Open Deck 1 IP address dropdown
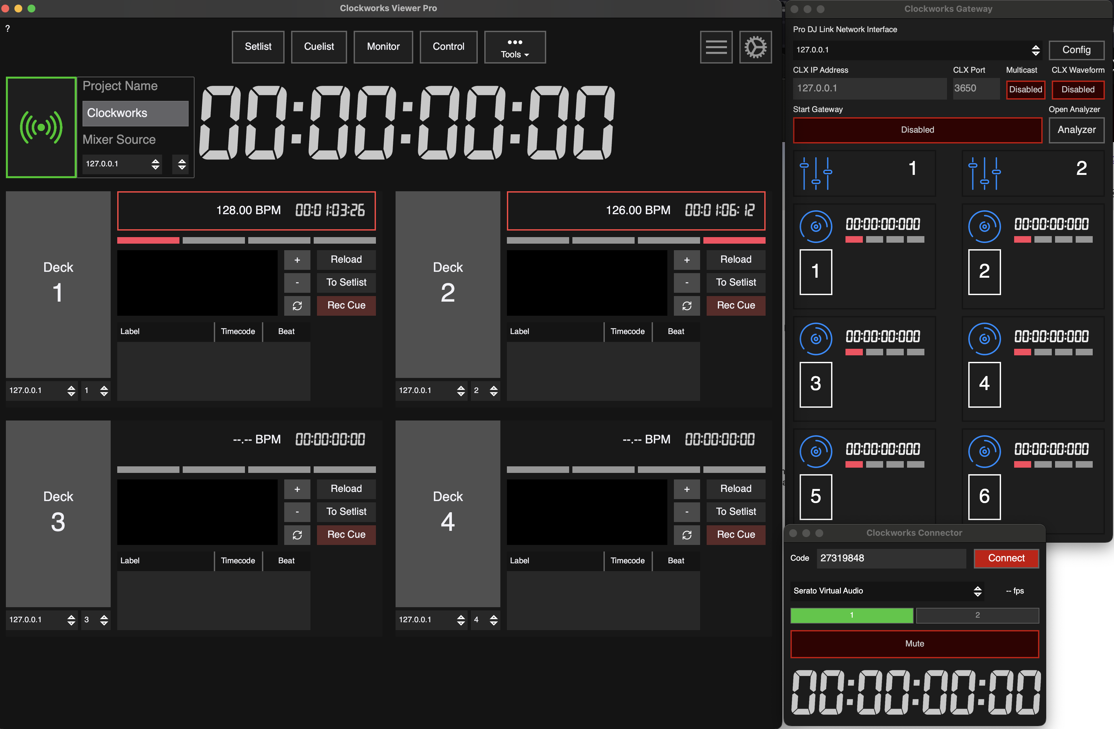This screenshot has height=729, width=1114. pyautogui.click(x=42, y=390)
